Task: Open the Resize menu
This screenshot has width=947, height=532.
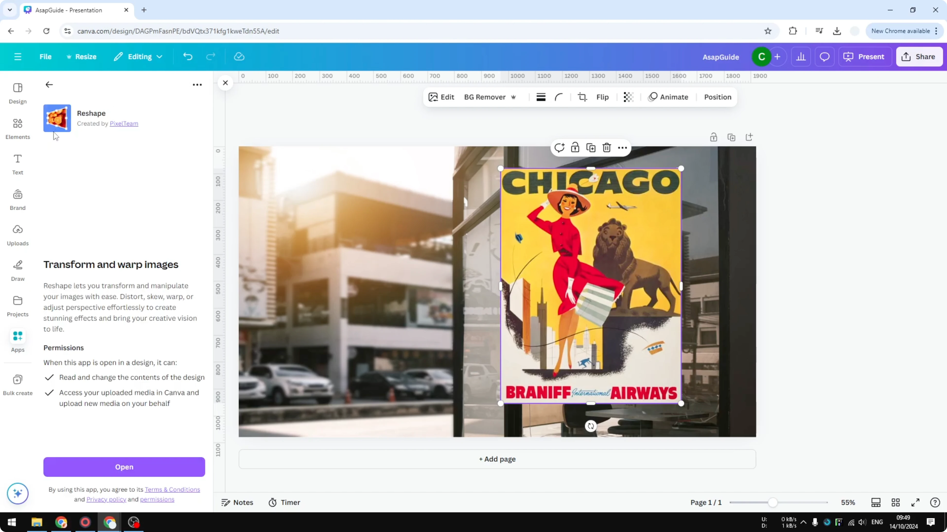Action: tap(82, 57)
